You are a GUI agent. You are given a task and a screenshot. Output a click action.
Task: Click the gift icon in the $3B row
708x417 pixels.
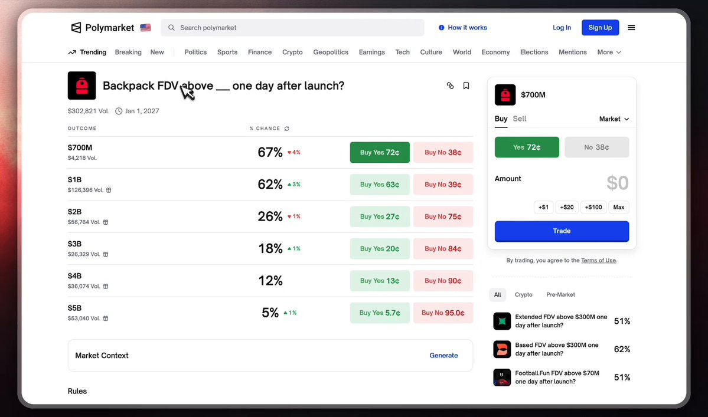(x=106, y=254)
